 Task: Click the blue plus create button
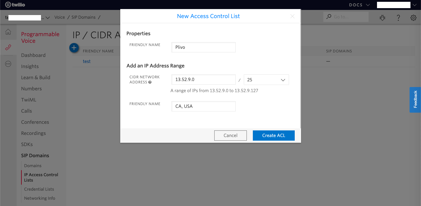(x=74, y=48)
